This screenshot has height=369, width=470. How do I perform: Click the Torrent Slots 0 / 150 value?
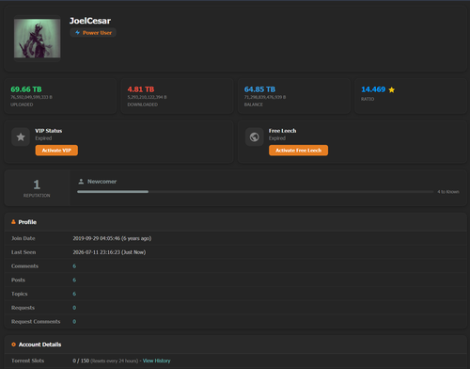tap(81, 361)
